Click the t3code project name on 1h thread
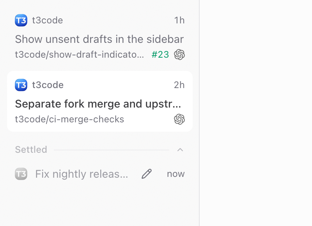The width and height of the screenshot is (312, 226). (x=48, y=20)
